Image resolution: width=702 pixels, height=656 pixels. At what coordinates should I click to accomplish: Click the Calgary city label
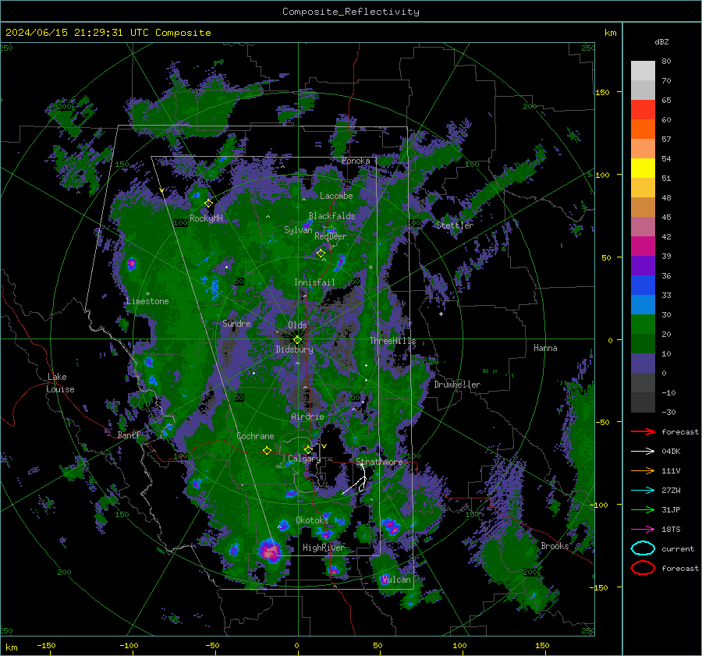click(x=304, y=459)
